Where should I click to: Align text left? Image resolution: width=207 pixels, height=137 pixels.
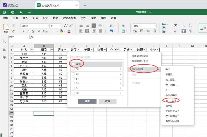(81, 31)
